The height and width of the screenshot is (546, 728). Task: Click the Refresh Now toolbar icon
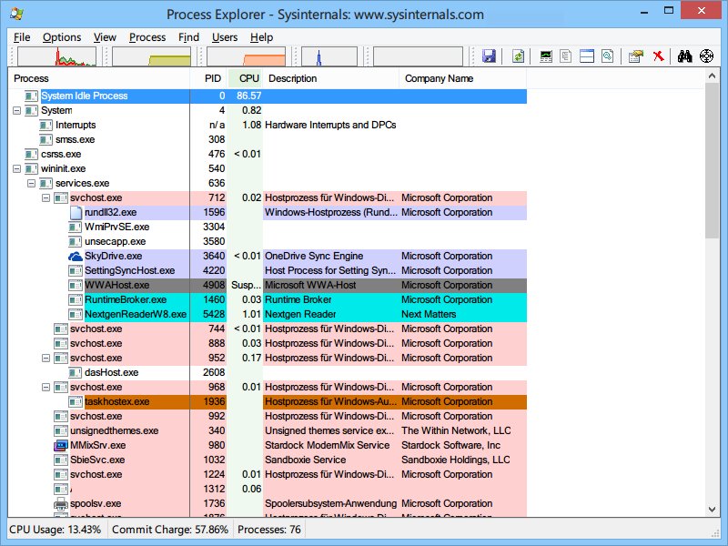coord(518,56)
